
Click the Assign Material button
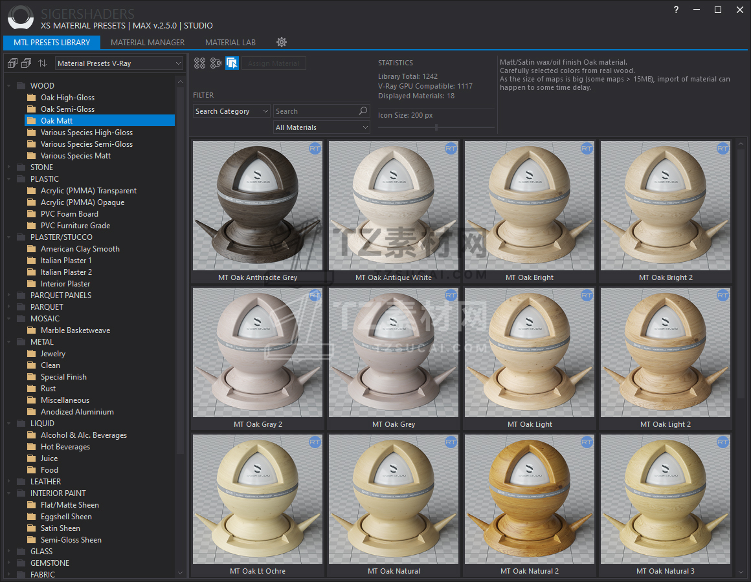(x=273, y=63)
